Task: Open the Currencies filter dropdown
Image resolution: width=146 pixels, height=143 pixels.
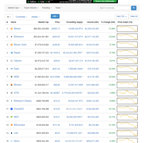Action: [x=21, y=17]
